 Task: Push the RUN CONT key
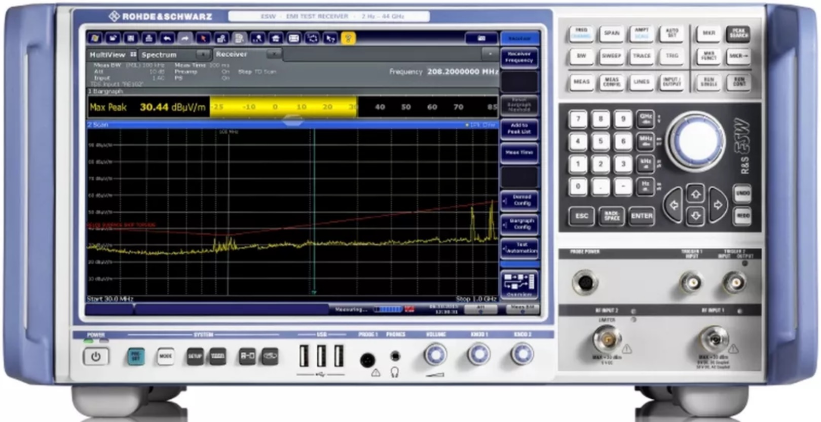point(738,82)
